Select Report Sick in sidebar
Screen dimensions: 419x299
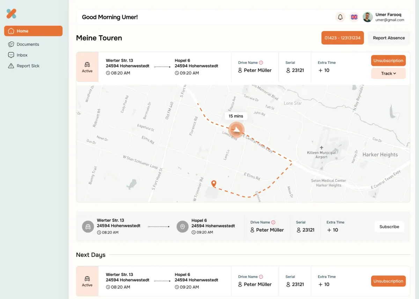point(28,66)
